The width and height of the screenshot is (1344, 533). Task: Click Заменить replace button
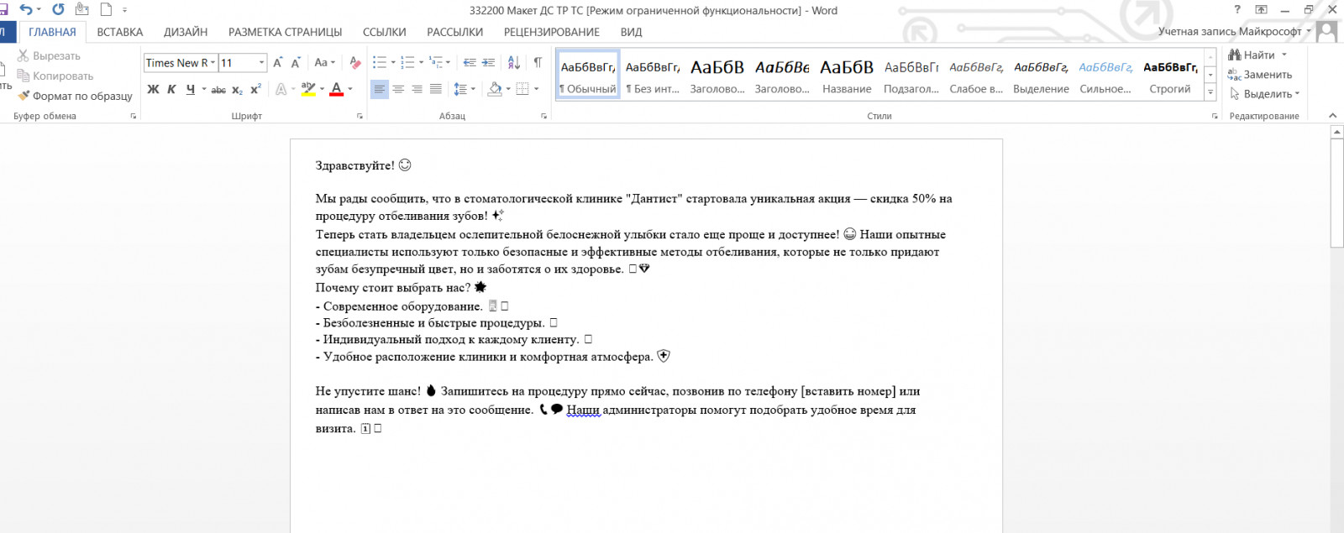(x=1259, y=75)
